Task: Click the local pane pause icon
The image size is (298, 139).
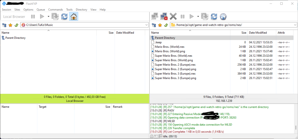Action: tap(33, 17)
